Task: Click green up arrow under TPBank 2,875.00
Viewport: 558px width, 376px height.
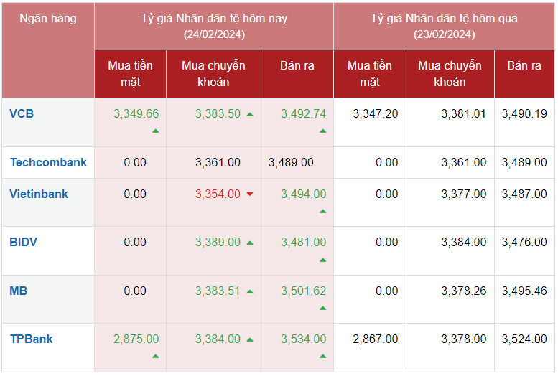Action: pos(155,357)
